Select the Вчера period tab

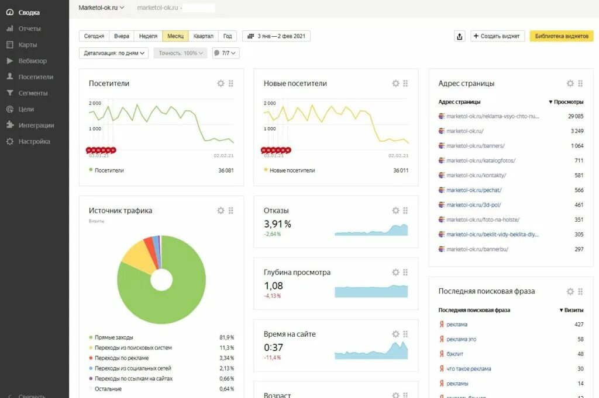122,36
